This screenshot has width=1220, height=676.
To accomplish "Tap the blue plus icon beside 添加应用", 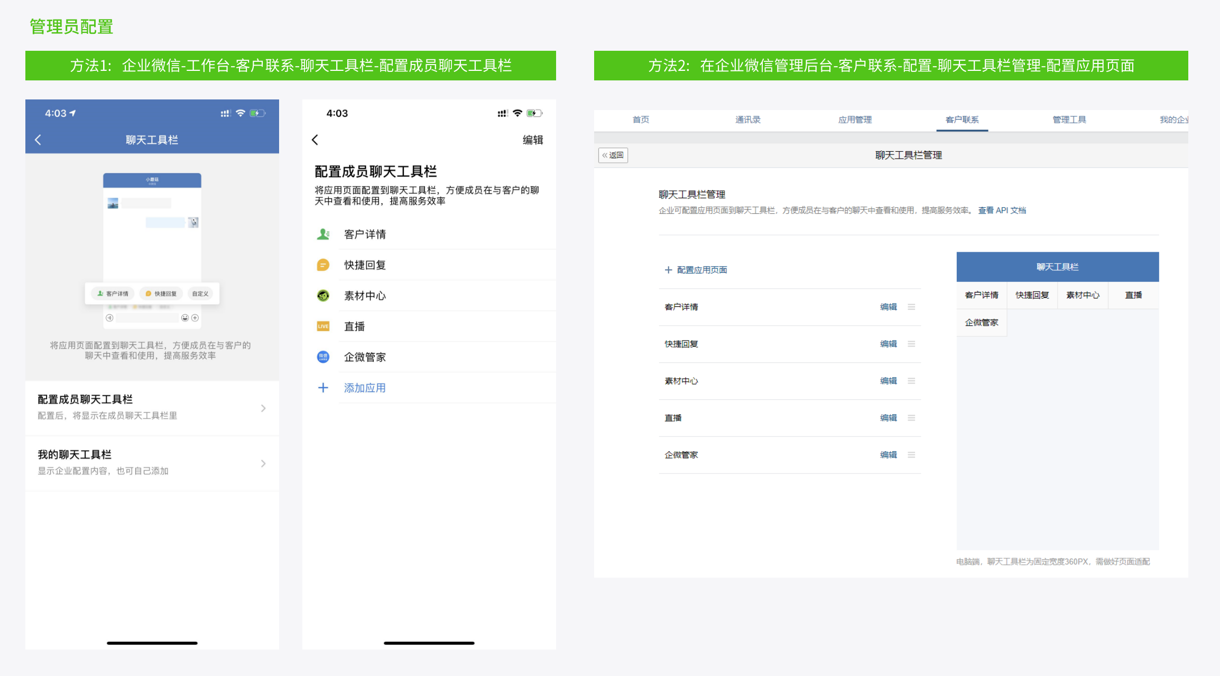I will (323, 388).
